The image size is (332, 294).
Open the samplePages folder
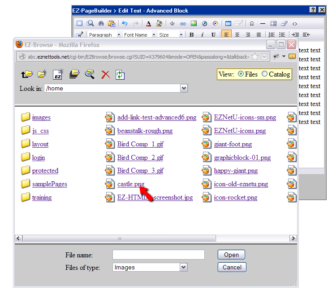click(x=50, y=184)
